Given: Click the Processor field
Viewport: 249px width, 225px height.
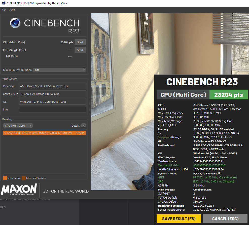Looking at the screenshot, I should tap(52, 86).
